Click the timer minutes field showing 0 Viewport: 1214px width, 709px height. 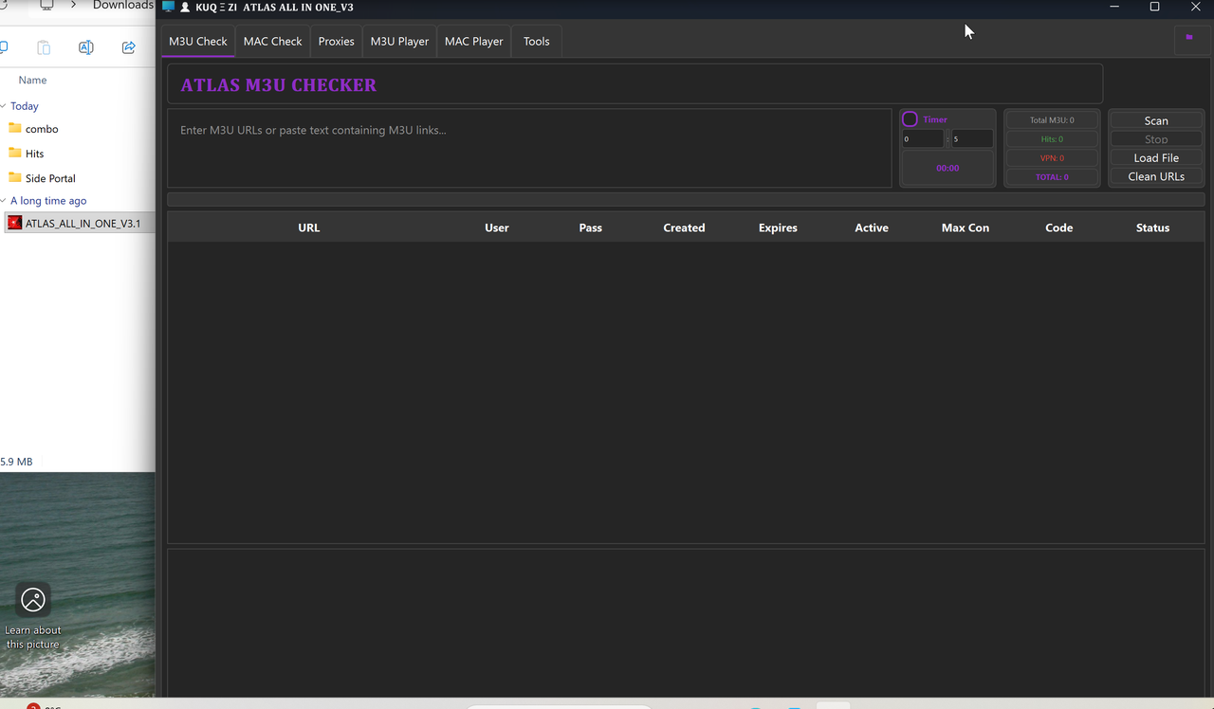coord(923,138)
